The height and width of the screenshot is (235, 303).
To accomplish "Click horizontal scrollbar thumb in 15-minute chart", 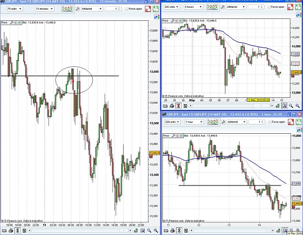I will (124, 230).
